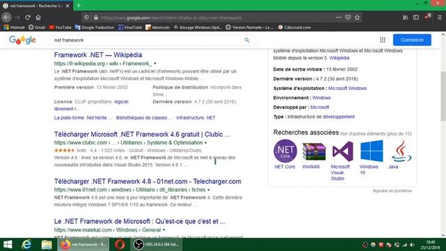Click the page vertical scrollbar thumb

click(x=443, y=96)
